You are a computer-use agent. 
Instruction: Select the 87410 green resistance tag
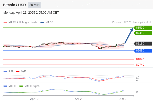coord(143,33)
